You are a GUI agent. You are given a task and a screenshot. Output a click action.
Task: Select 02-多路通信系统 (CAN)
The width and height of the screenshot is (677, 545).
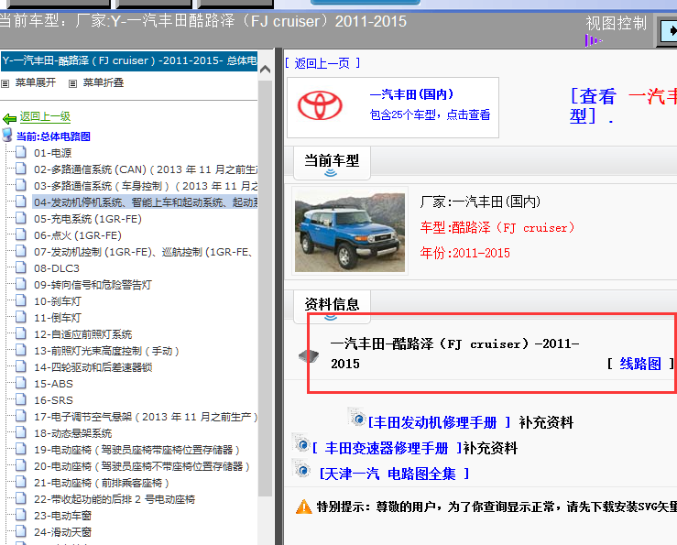pyautogui.click(x=146, y=169)
